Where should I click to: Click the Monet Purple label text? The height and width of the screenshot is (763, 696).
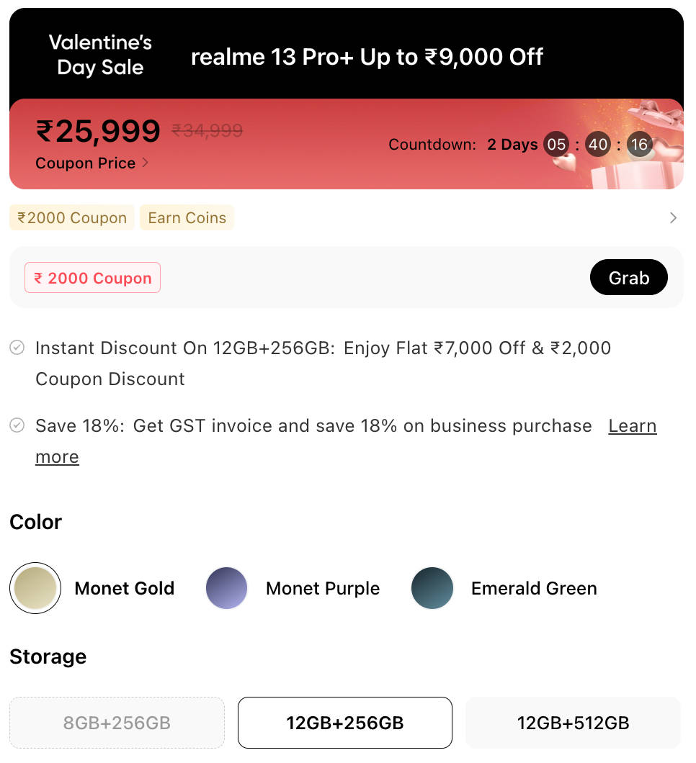322,588
